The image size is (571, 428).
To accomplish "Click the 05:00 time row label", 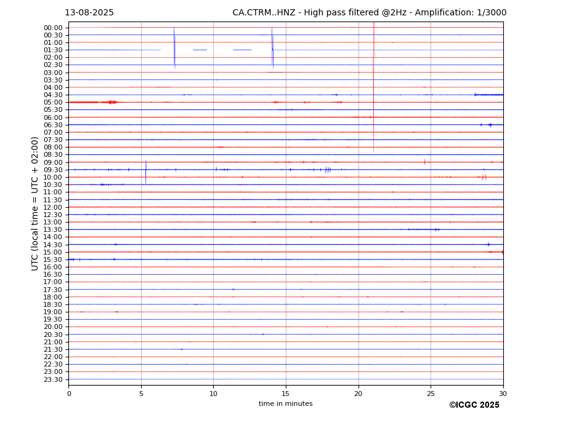I will (x=53, y=102).
